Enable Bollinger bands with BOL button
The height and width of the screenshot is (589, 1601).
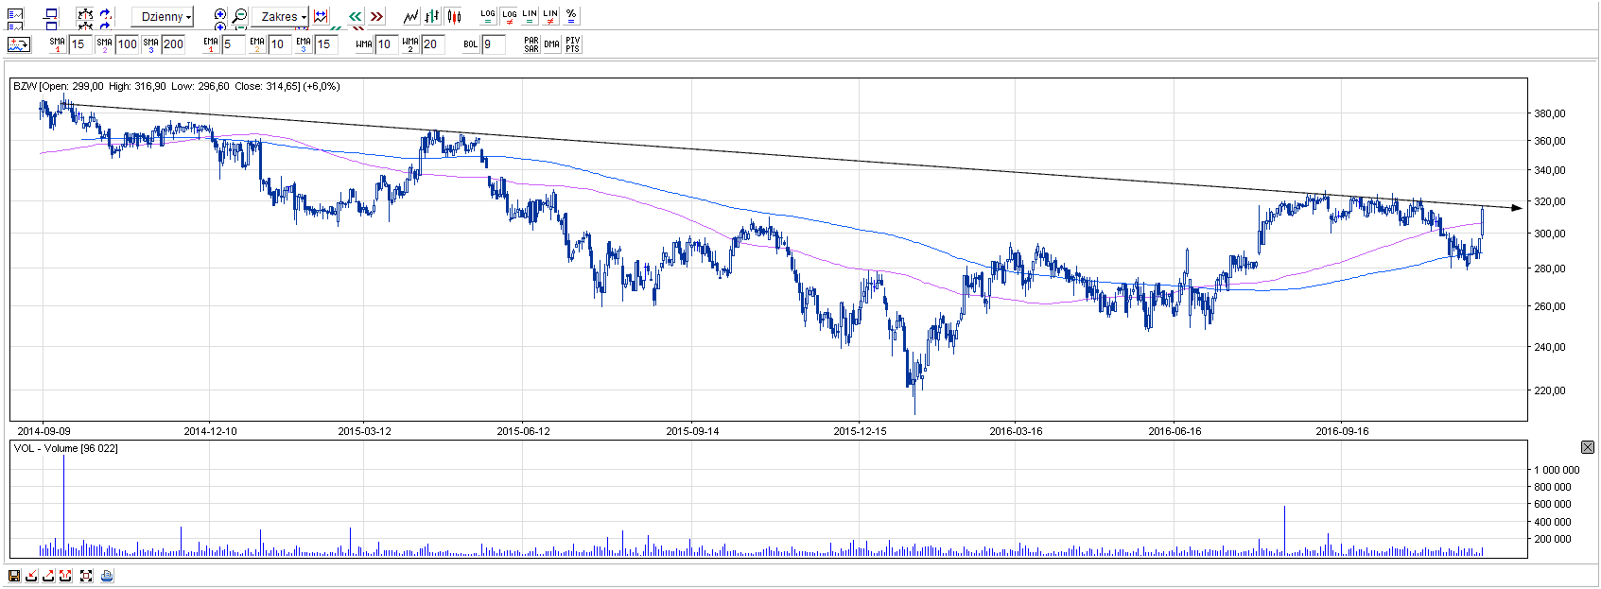tap(470, 44)
